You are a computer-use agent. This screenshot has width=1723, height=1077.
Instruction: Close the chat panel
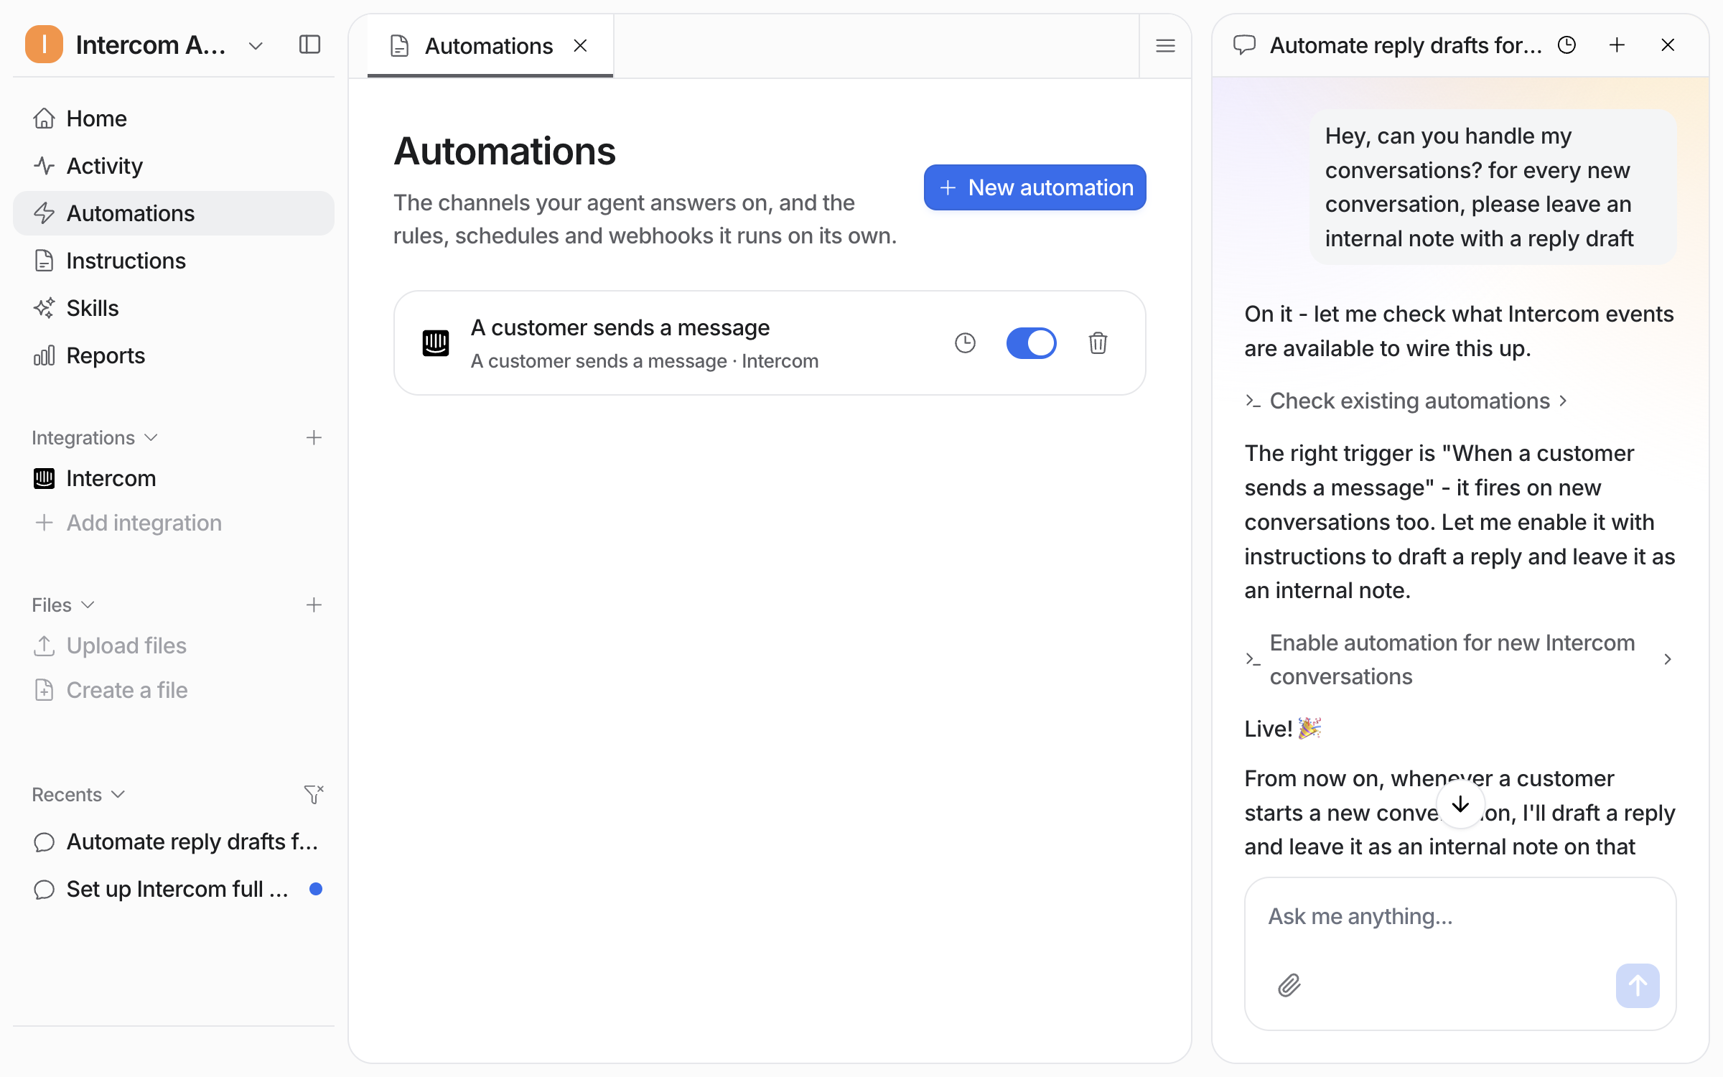tap(1668, 45)
